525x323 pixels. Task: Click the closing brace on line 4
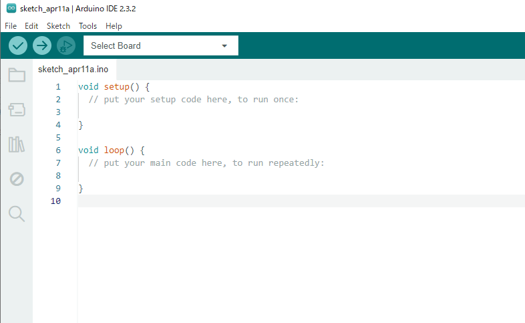pos(81,125)
